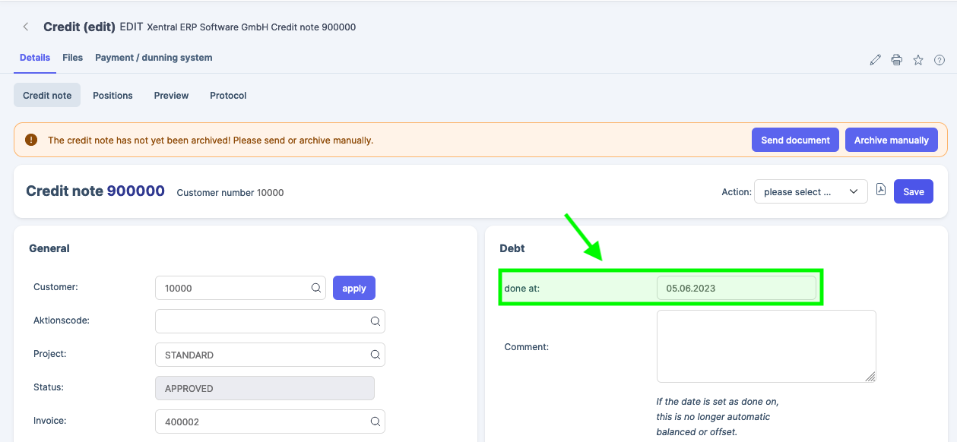Click the highlighted 'done at' date field
957x442 pixels.
coord(736,288)
